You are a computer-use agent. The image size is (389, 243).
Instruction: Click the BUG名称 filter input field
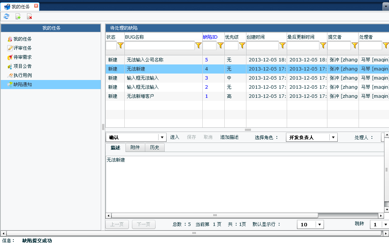[x=159, y=45]
